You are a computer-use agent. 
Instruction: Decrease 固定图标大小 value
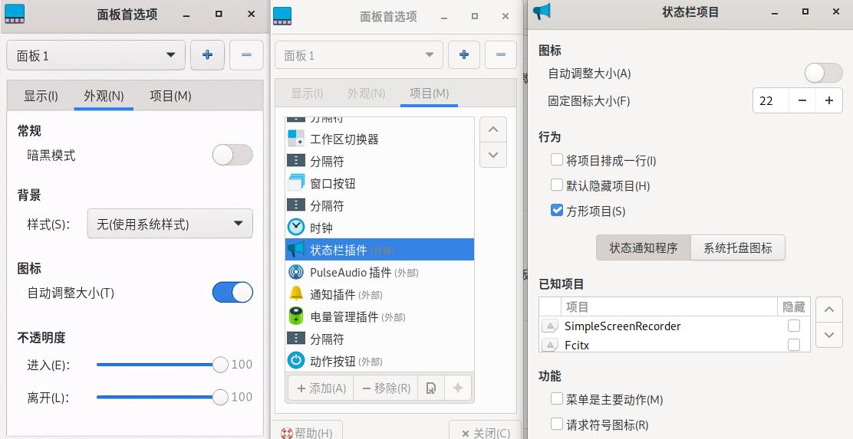802,100
